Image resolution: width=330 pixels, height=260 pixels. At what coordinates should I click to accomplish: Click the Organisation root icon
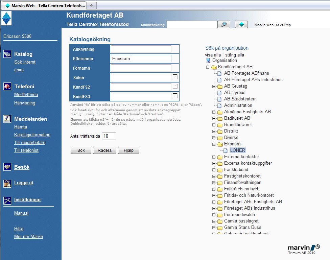pos(208,61)
